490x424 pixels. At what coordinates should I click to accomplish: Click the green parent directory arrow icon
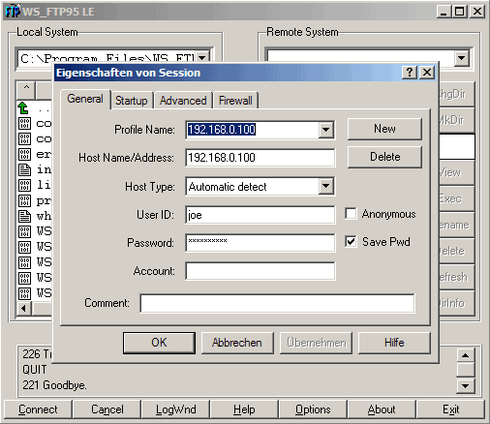pyautogui.click(x=23, y=108)
